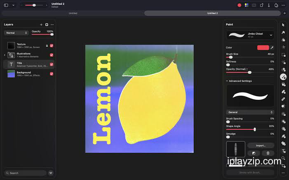
Task: Click the invert brush shape icon
Action: pyautogui.click(x=254, y=153)
